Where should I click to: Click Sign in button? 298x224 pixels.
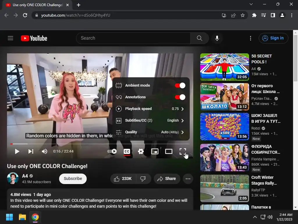273,38
